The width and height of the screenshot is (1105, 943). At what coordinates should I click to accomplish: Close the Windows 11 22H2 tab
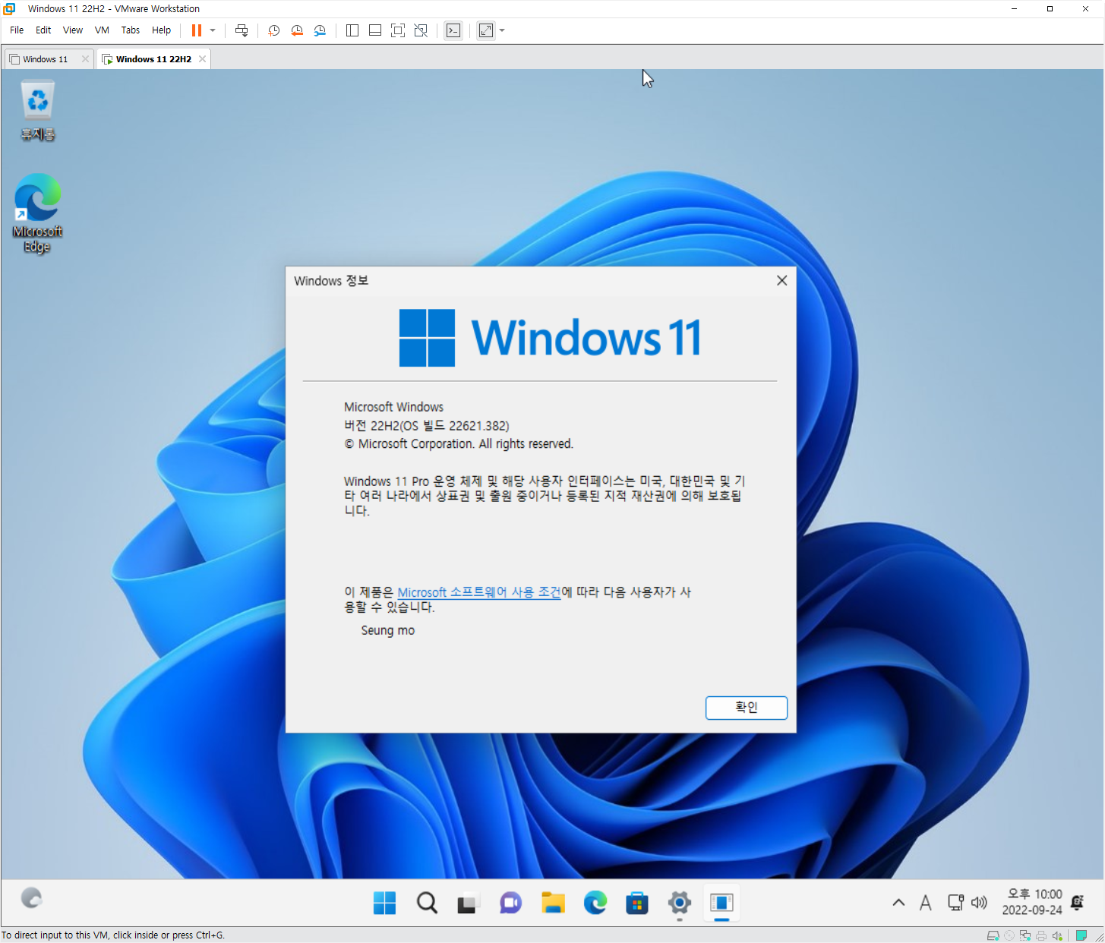pos(202,59)
